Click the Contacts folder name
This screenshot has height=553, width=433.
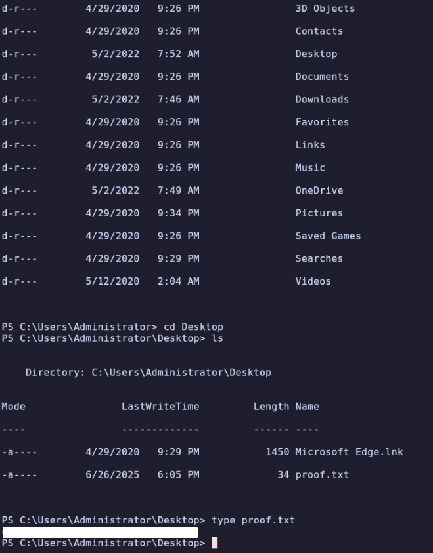(319, 31)
